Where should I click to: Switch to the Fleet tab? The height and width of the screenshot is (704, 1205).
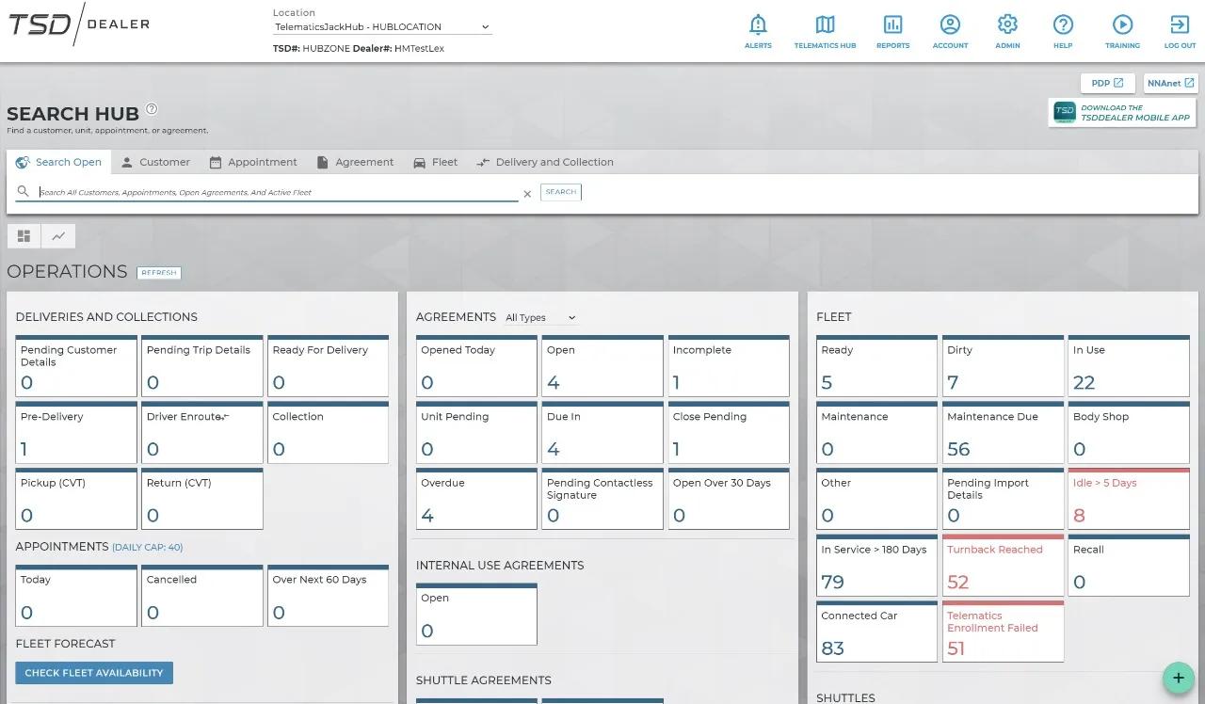436,162
